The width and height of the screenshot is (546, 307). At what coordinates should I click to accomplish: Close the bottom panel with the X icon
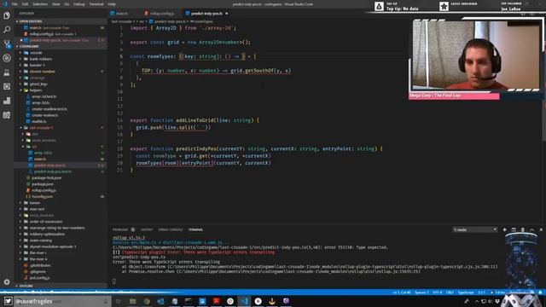tap(541, 229)
